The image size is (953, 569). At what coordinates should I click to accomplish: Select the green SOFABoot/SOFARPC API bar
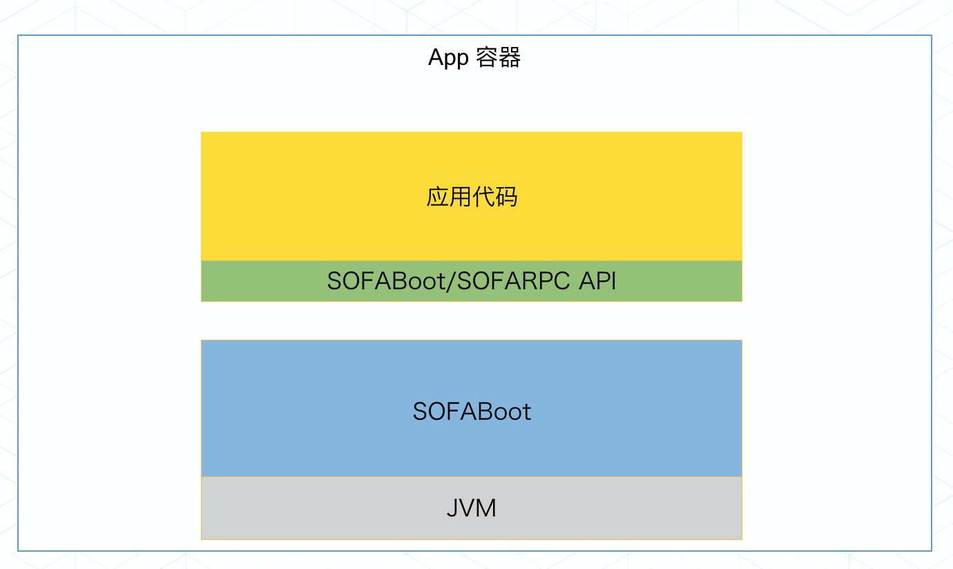click(472, 281)
